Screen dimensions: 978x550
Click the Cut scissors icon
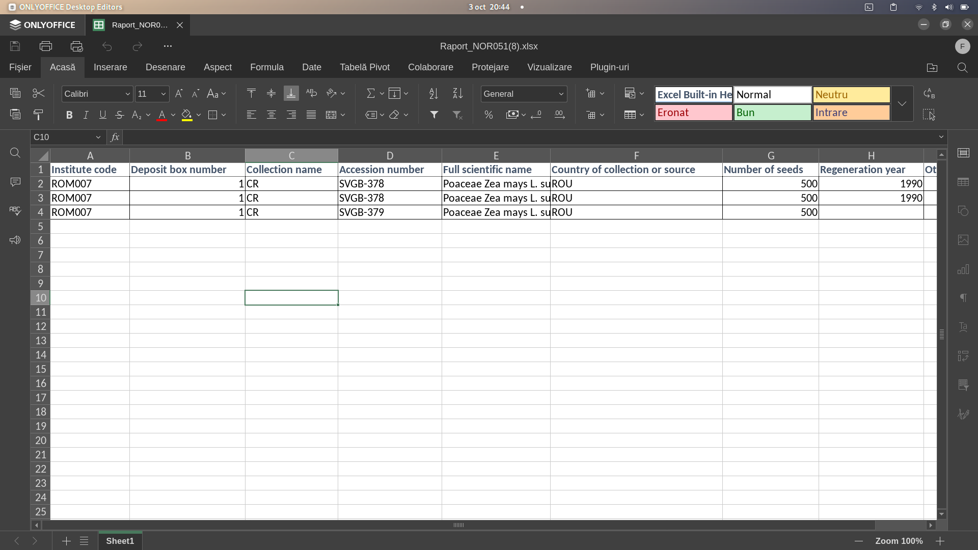pos(39,93)
